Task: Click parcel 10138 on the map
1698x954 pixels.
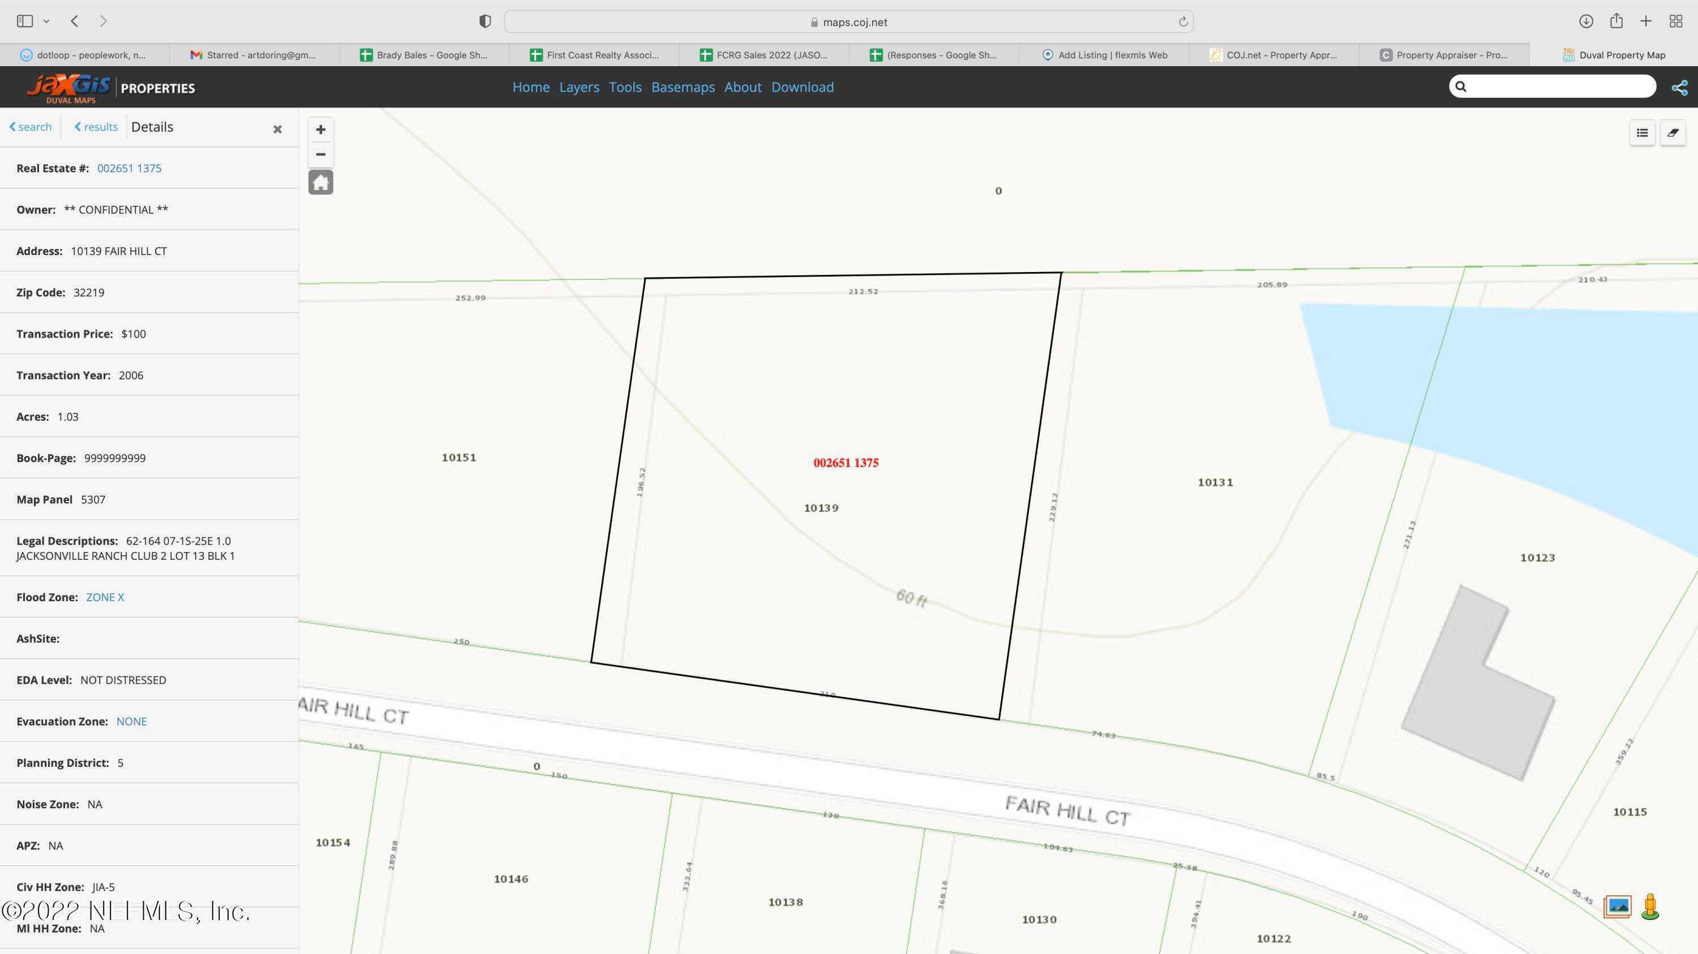Action: click(785, 902)
